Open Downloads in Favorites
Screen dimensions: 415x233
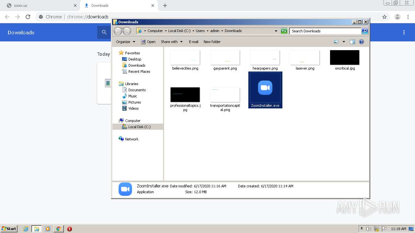point(134,65)
